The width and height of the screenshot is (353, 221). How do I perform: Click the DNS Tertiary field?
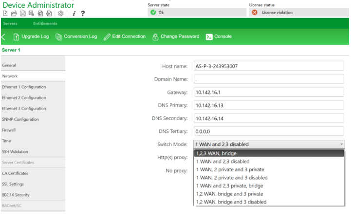(269, 131)
